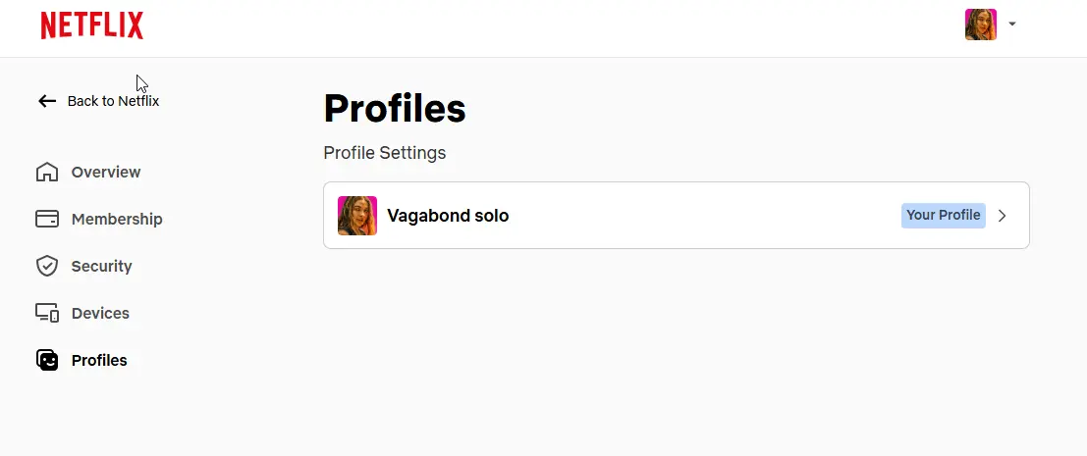The height and width of the screenshot is (456, 1087).
Task: Open account menu via header avatar
Action: coord(981,25)
